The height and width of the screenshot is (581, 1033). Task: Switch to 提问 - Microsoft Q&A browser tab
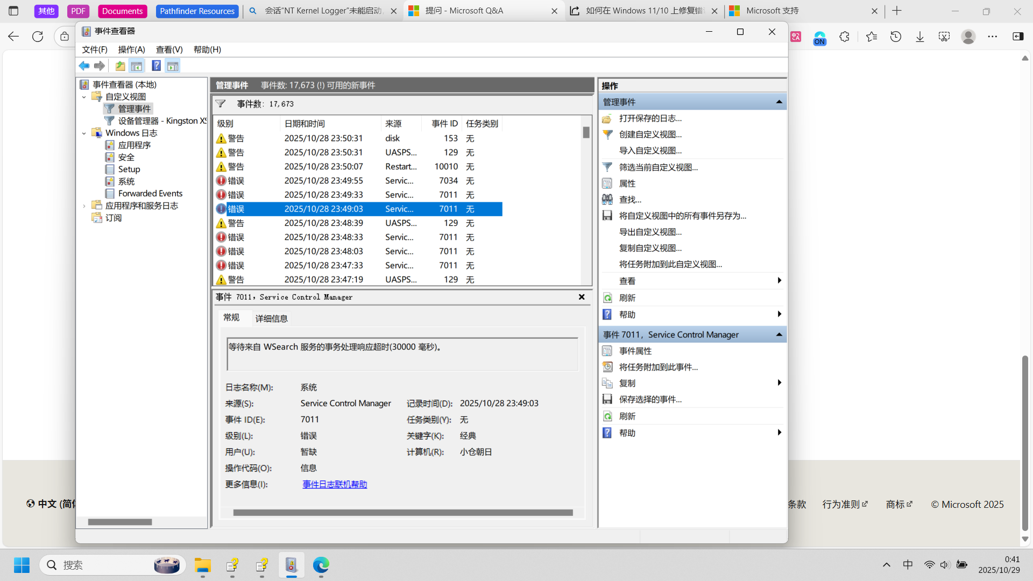(484, 11)
